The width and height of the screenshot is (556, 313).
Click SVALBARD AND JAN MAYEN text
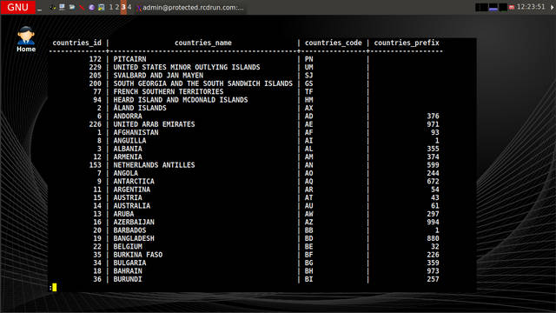tap(158, 76)
